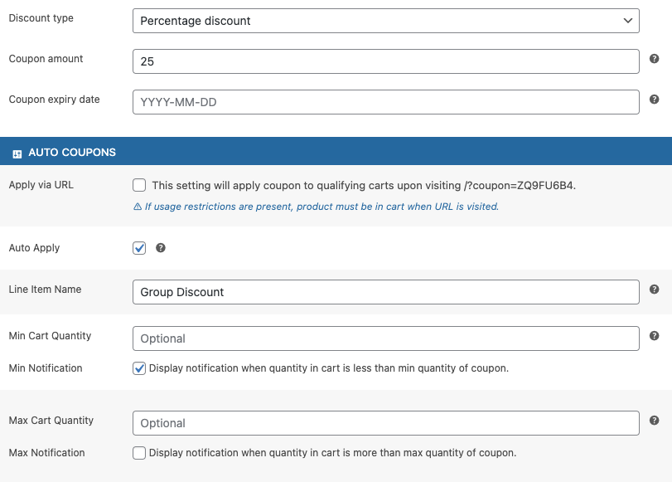Click into the Max Cart Quantity field
The image size is (672, 482).
click(385, 423)
